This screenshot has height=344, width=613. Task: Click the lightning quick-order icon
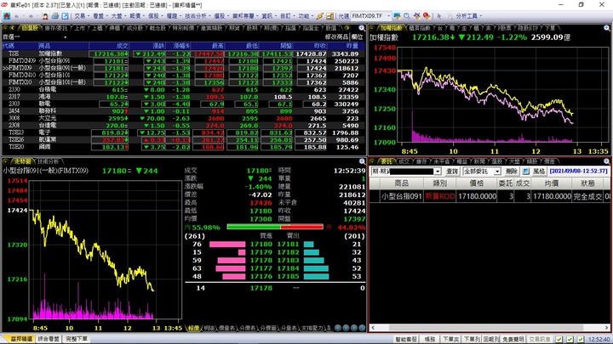320,16
